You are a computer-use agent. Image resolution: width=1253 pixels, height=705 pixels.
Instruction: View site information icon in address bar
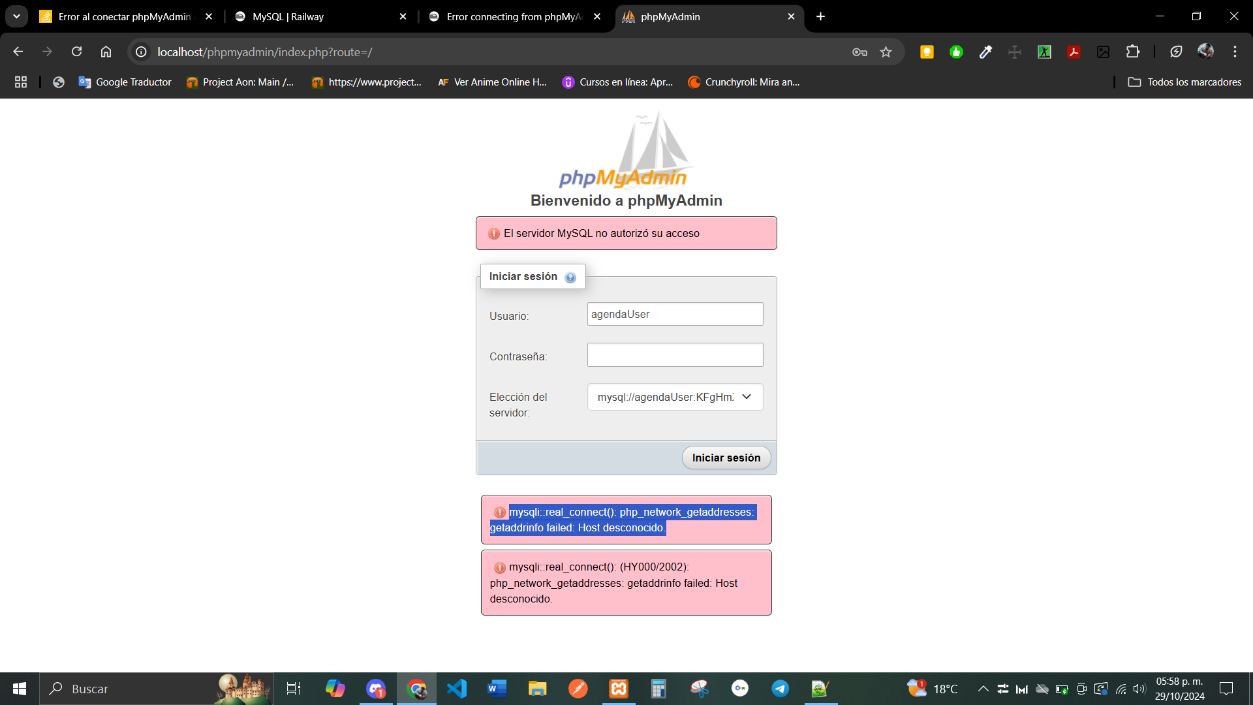[141, 52]
